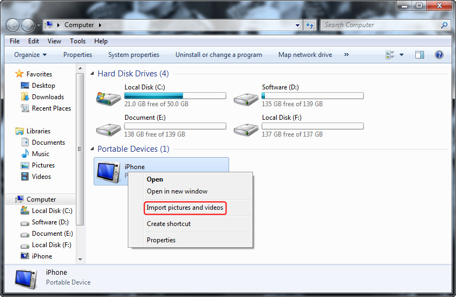456x297 pixels.
Task: Click the Desktop icon in Favorites
Action: [x=25, y=85]
